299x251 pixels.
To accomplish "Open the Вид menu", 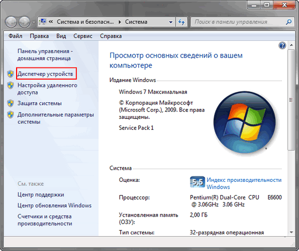I will coord(61,36).
